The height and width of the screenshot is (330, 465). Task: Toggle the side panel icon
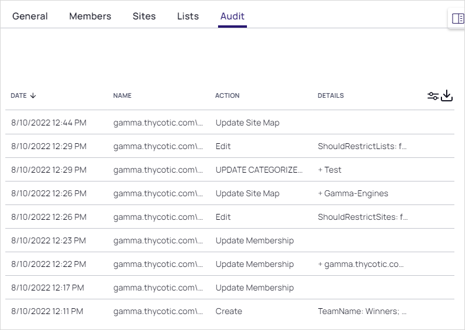457,18
